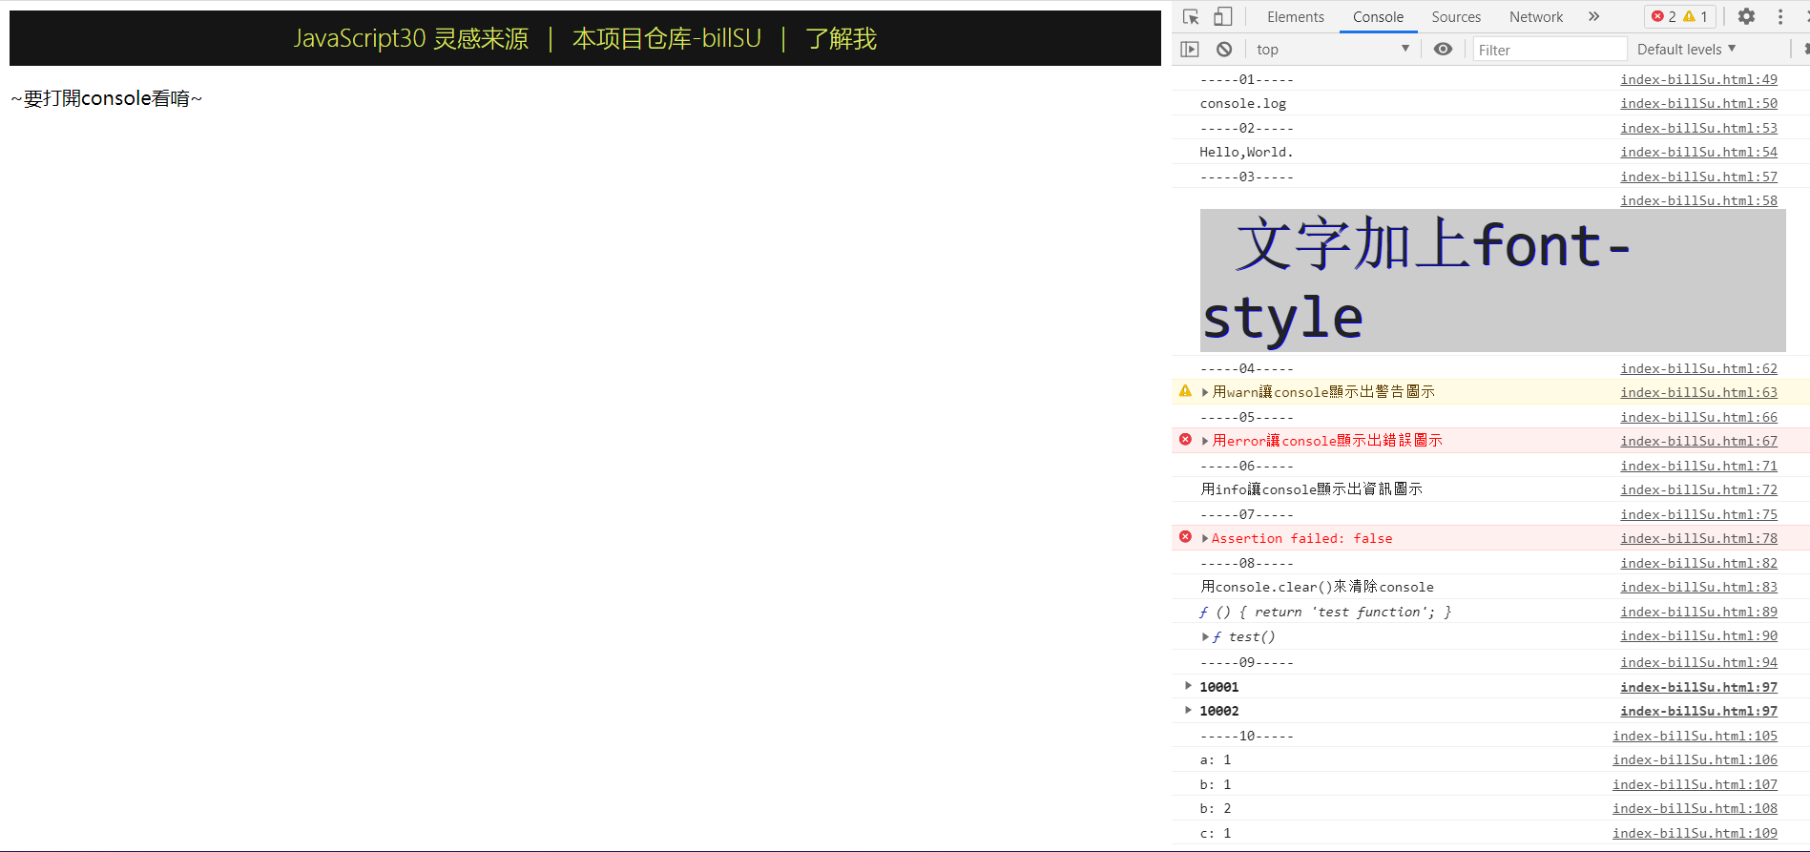
Task: Open the DevTools three-dot menu
Action: pyautogui.click(x=1780, y=16)
